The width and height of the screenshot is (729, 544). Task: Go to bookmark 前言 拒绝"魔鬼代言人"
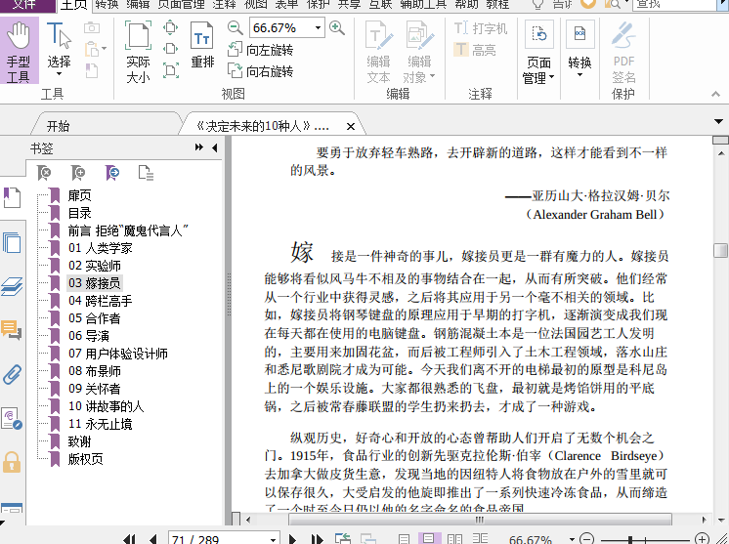click(128, 230)
